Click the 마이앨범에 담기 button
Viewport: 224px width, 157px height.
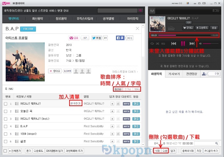coord(54,151)
